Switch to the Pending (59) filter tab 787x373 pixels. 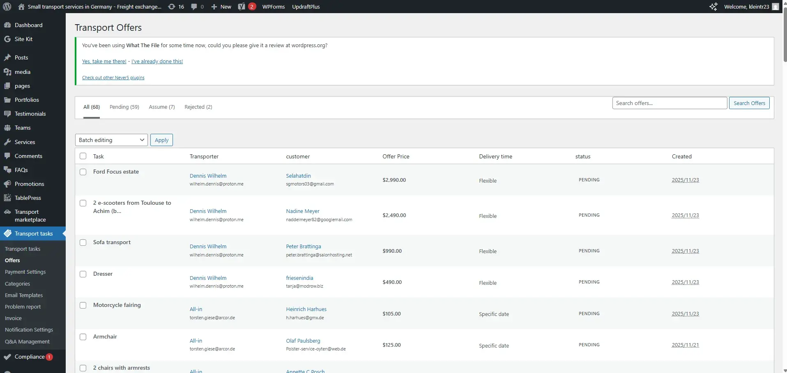(x=124, y=107)
